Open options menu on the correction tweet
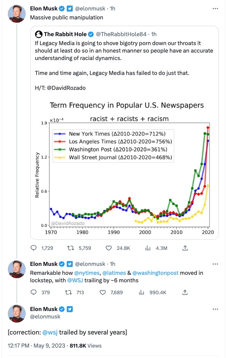This screenshot has height=358, width=226. [216, 309]
